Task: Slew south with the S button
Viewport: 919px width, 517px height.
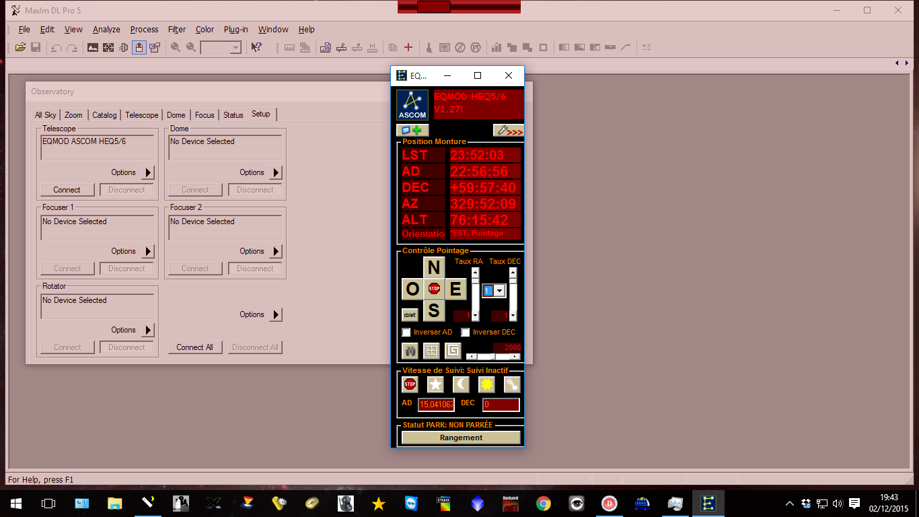Action: [434, 310]
